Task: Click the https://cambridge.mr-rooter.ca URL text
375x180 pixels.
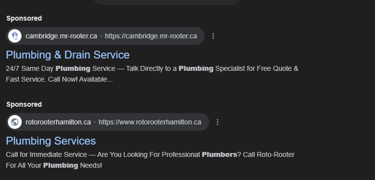Action: tap(150, 36)
